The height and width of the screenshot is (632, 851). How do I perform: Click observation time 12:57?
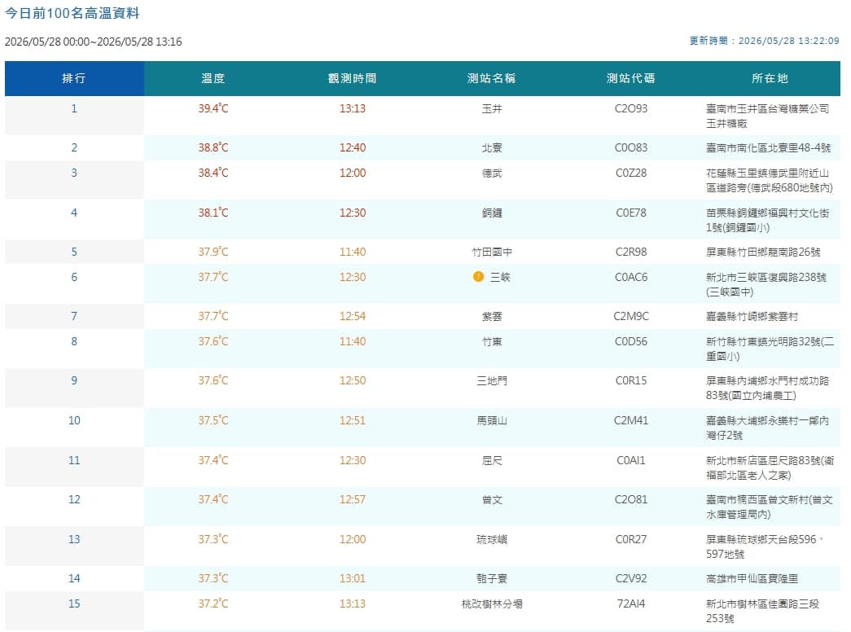point(353,499)
